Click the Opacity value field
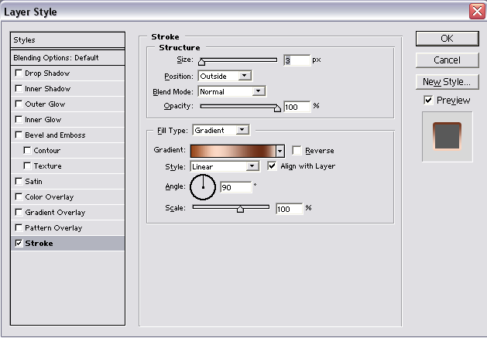Screen dimensions: 487x338 pyautogui.click(x=297, y=107)
